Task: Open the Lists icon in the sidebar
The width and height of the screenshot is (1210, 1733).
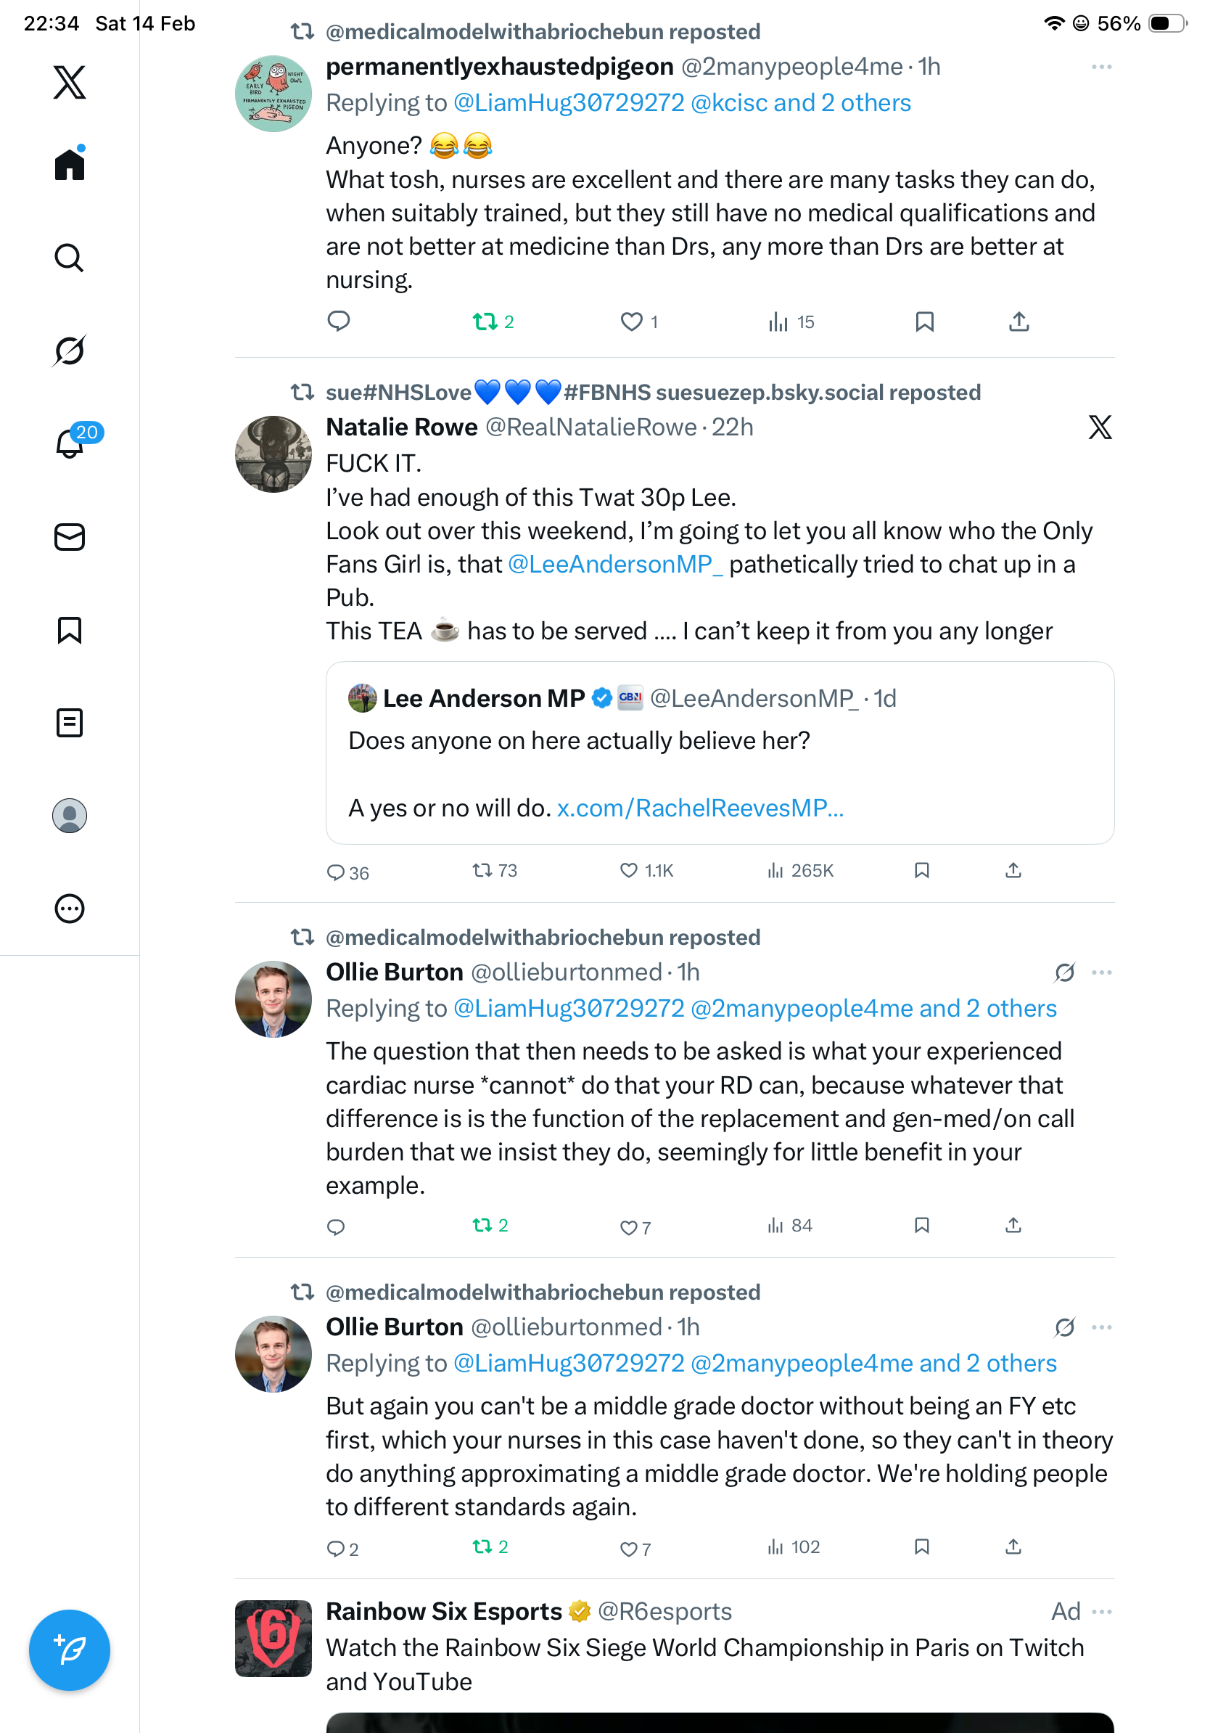Action: (x=70, y=723)
